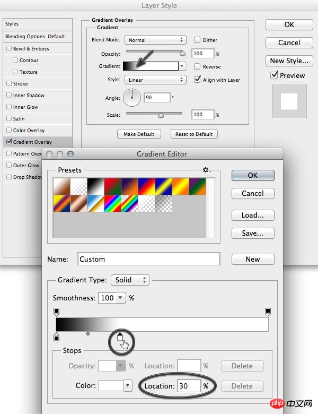Viewport: 318px width, 414px height.
Task: Select the Blue, Yellow, Blue gradient preset
Action: click(163, 187)
